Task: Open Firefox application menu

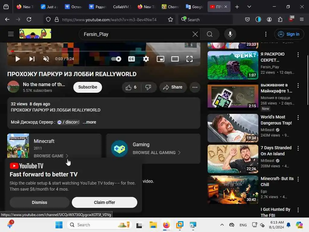Action: [x=302, y=19]
